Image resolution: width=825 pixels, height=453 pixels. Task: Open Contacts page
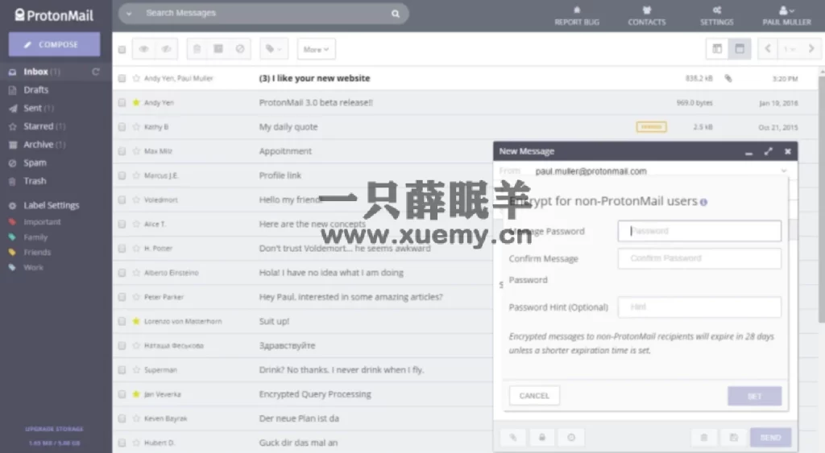(647, 16)
